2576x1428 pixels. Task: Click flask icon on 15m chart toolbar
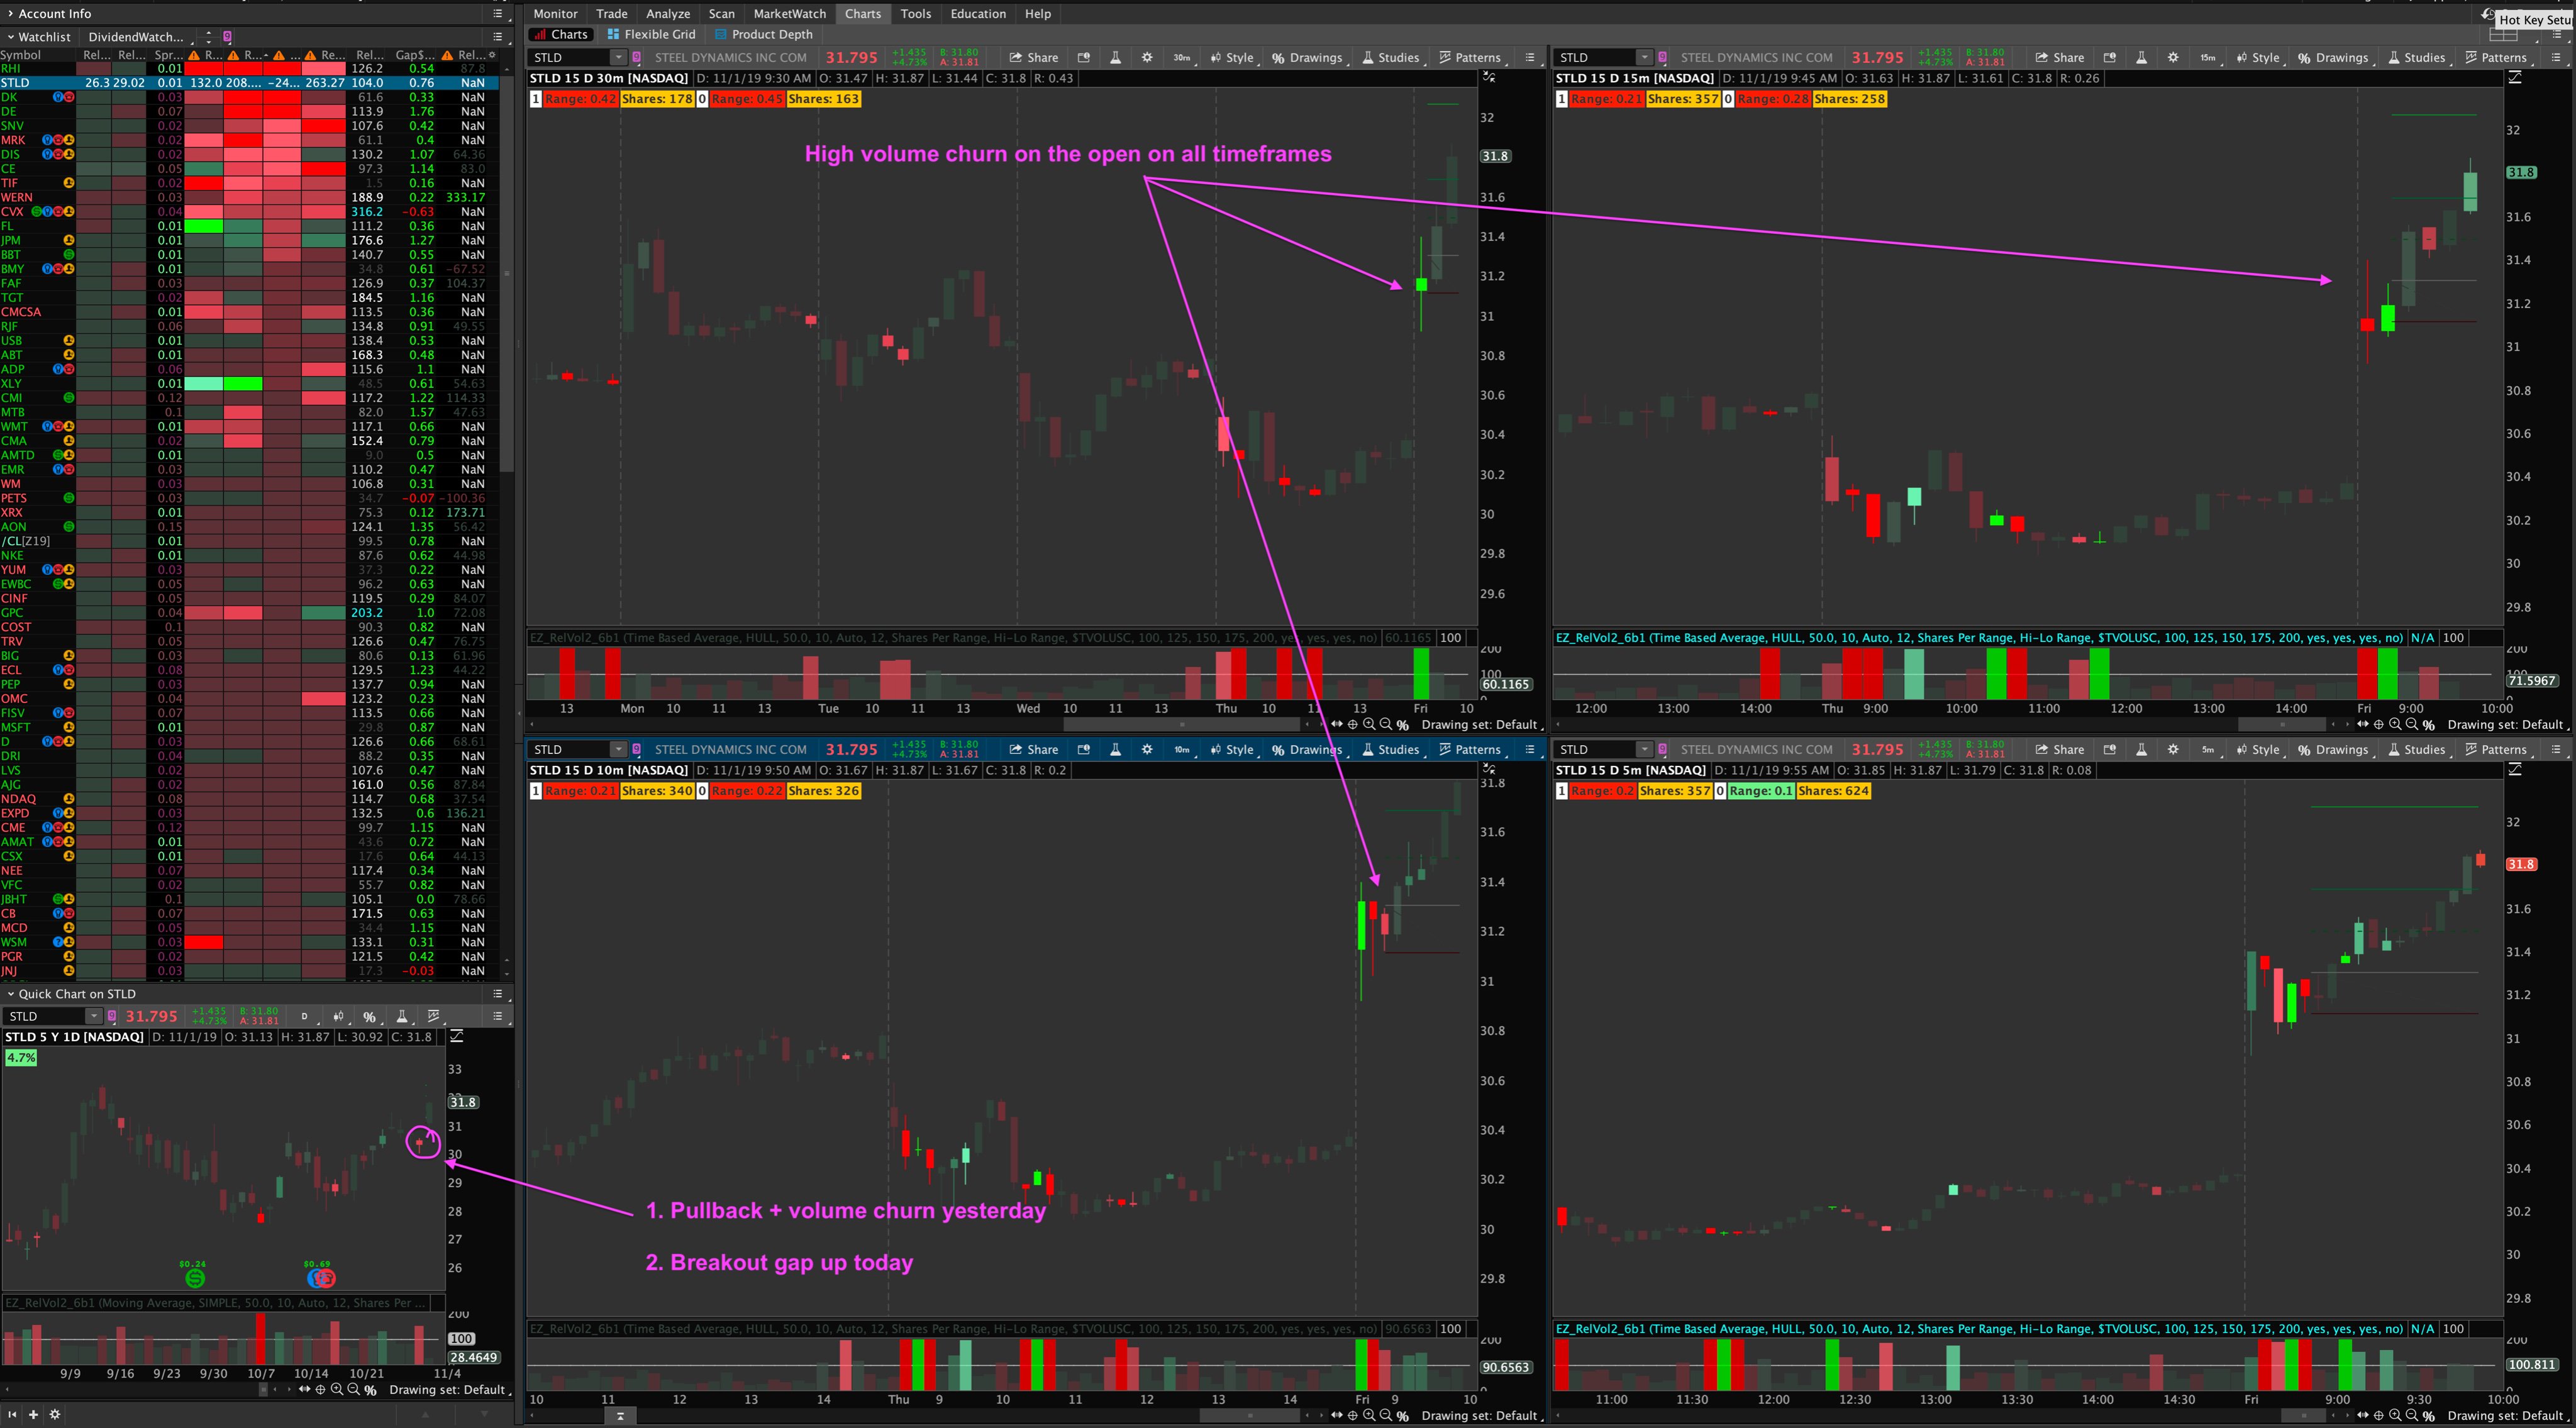click(x=2141, y=58)
